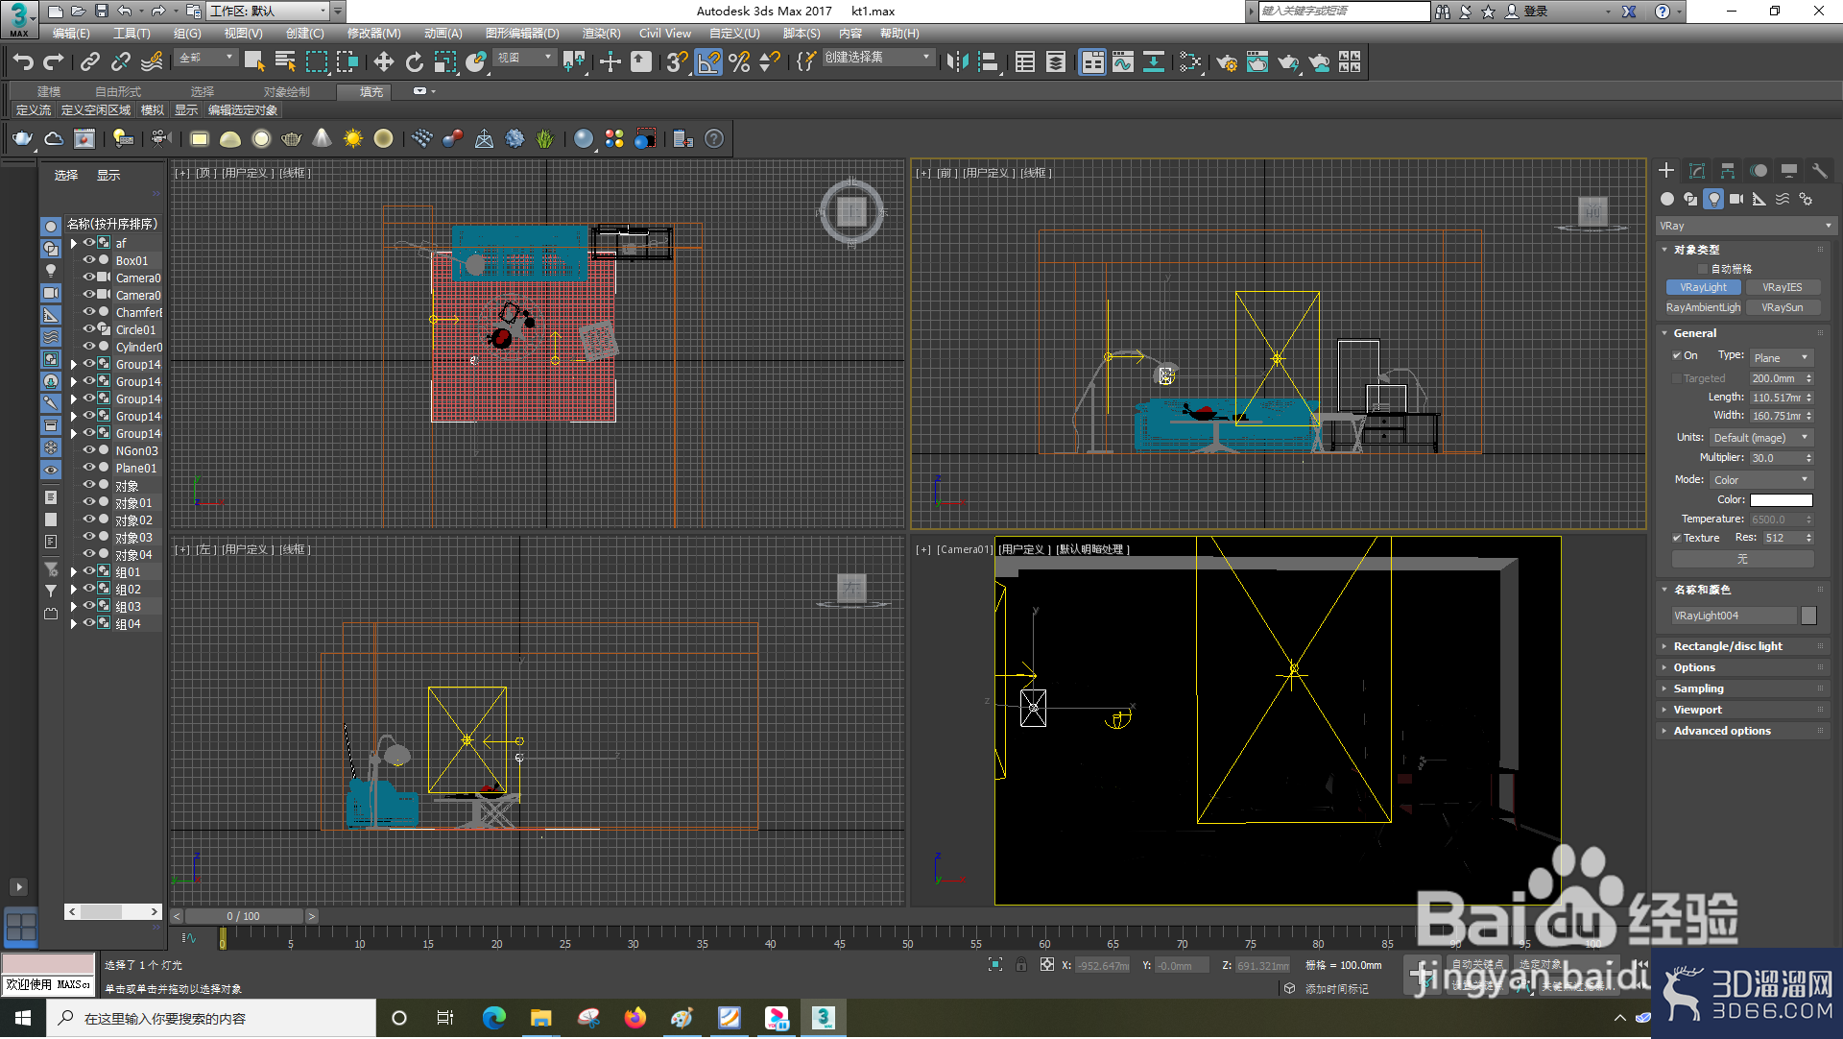Open the VRay light category dropdown
The width and height of the screenshot is (1843, 1039).
(x=1745, y=227)
